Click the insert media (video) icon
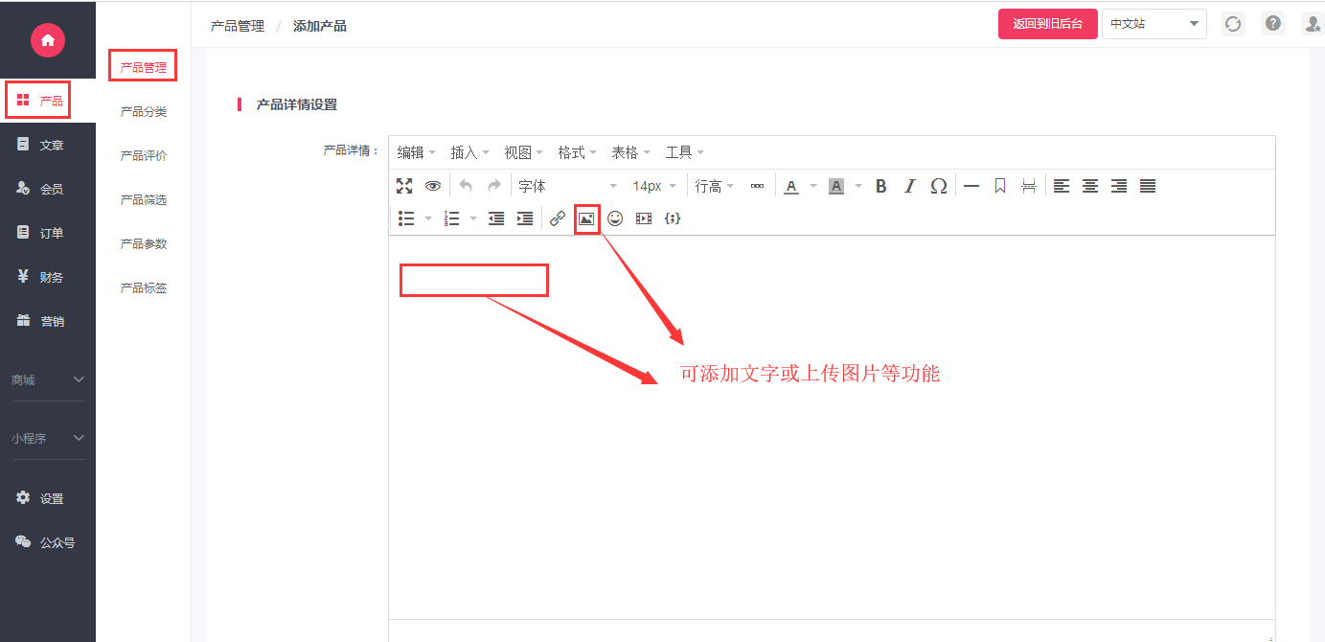Image resolution: width=1325 pixels, height=642 pixels. point(644,218)
